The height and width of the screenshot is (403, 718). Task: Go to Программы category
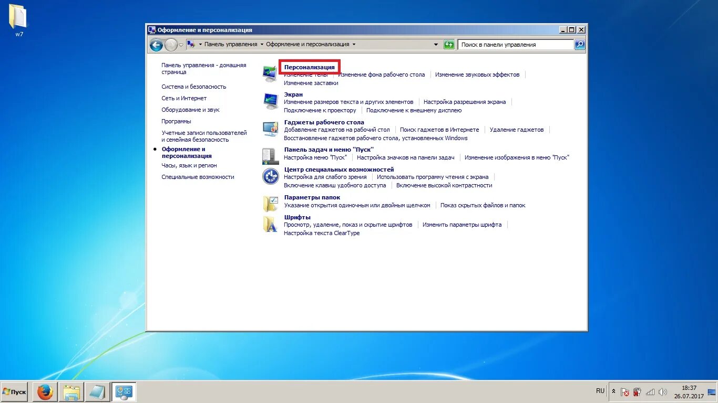coord(176,121)
